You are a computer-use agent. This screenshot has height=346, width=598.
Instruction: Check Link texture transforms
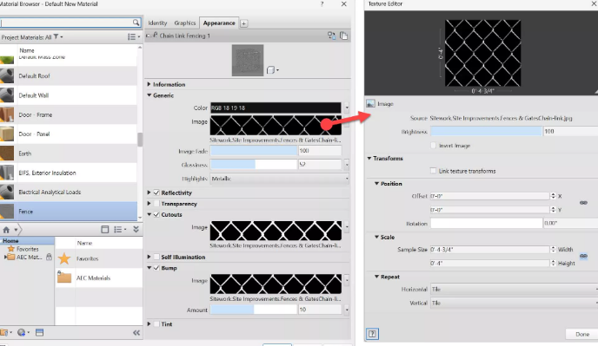click(433, 171)
